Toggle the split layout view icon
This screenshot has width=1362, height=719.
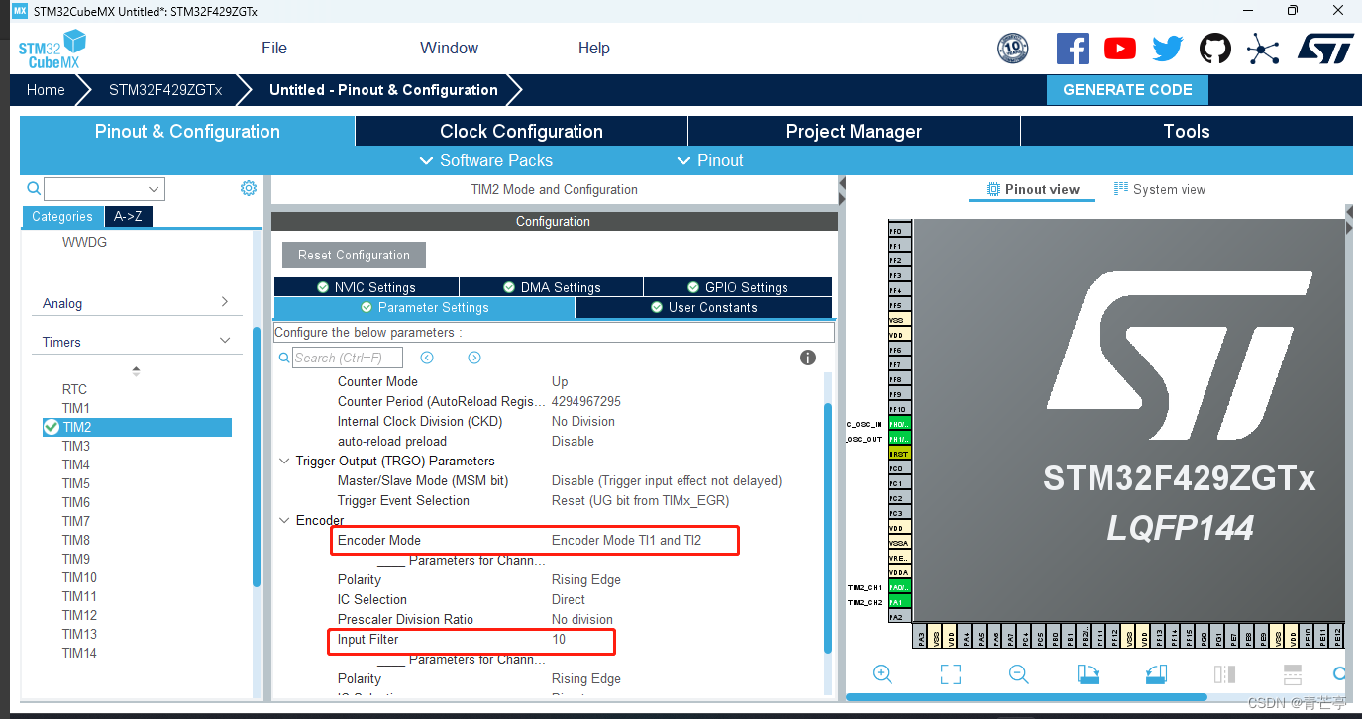click(x=1224, y=674)
